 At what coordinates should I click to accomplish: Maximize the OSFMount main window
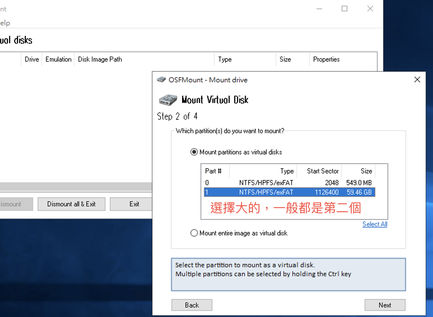pyautogui.click(x=344, y=9)
